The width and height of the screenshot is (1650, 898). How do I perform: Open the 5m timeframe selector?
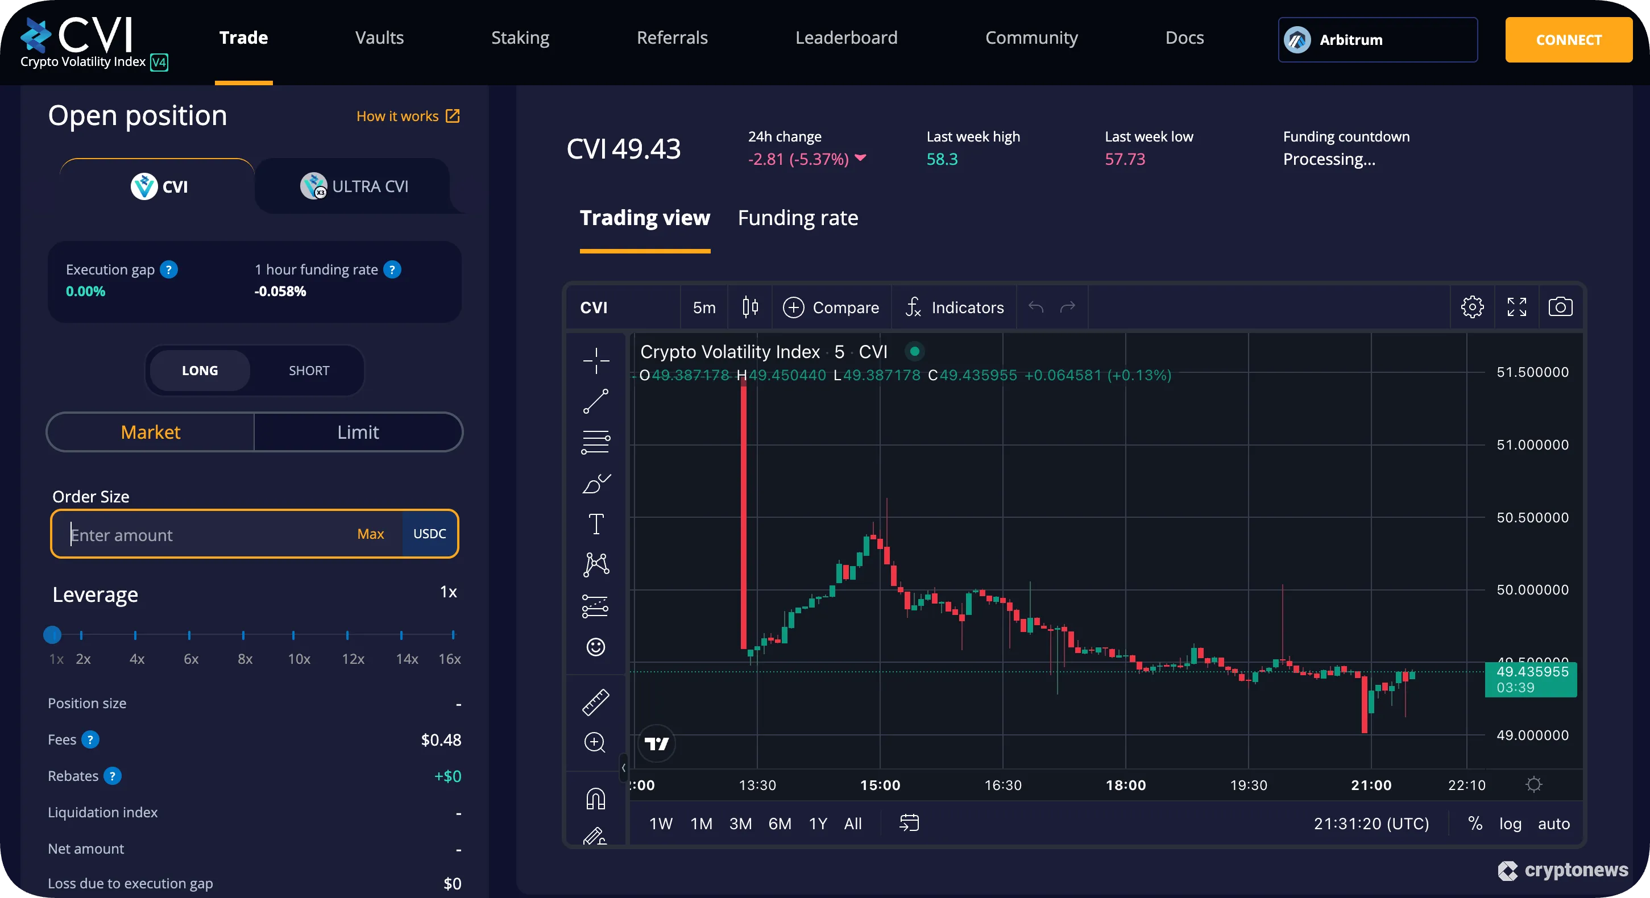[x=703, y=307]
